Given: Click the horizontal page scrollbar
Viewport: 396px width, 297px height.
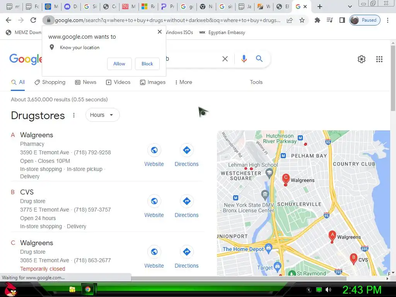Looking at the screenshot, I should coord(238,278).
